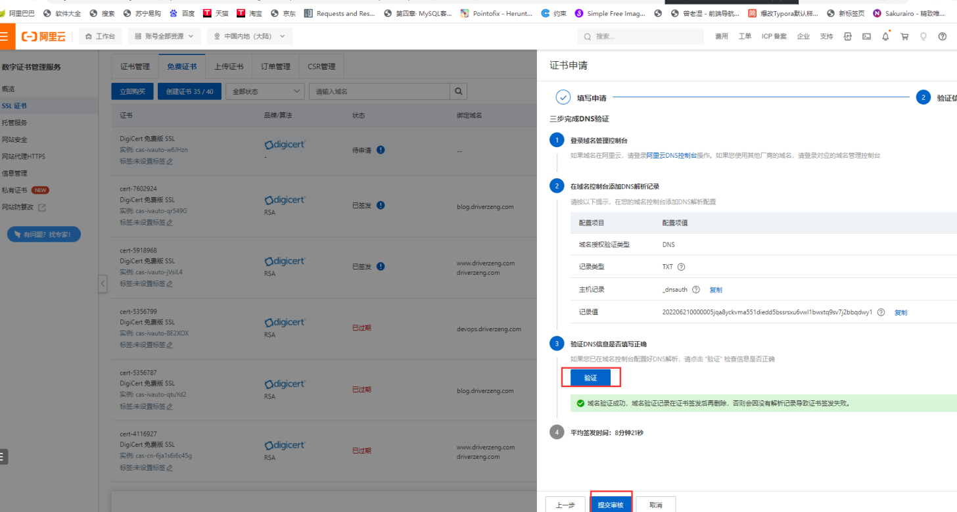Image resolution: width=957 pixels, height=512 pixels.
Task: Open the shopping cart
Action: [x=904, y=37]
